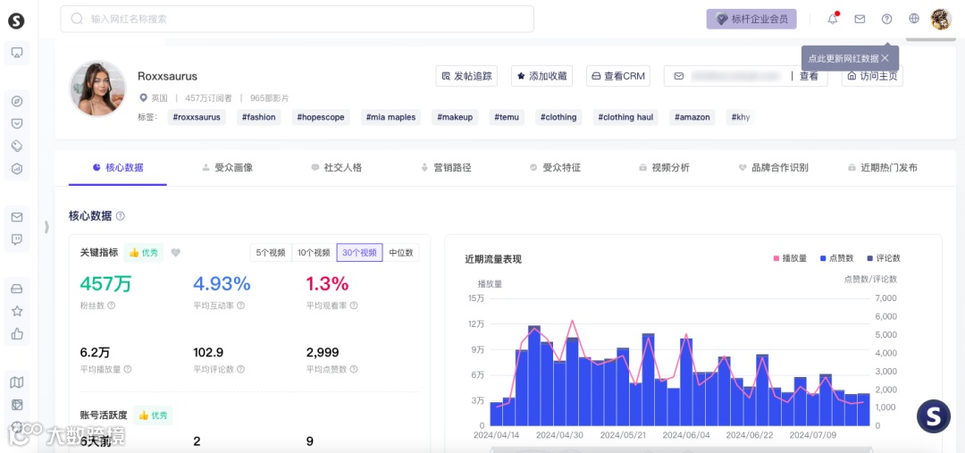Click the #temu tag
The width and height of the screenshot is (965, 453).
507,117
